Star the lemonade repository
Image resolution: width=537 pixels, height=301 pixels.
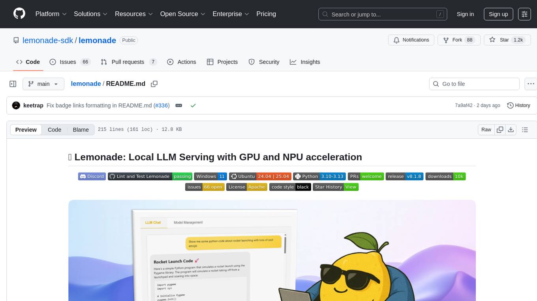pyautogui.click(x=507, y=40)
